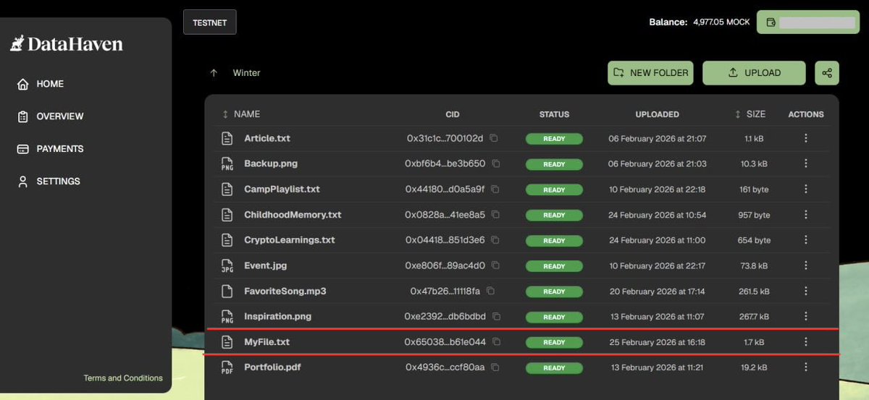Click the UPLOAD button
The image size is (869, 400).
pos(754,73)
